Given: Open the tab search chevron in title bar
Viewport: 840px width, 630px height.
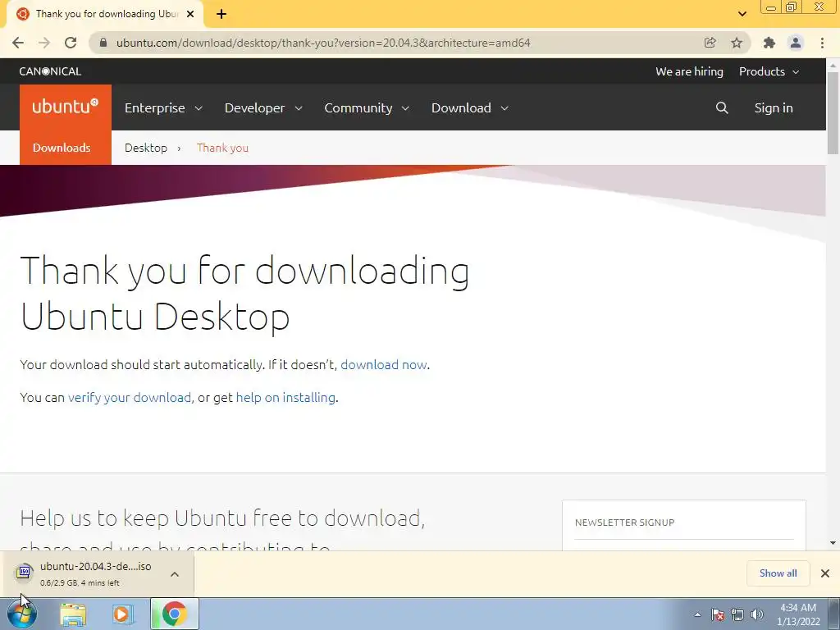Looking at the screenshot, I should [742, 14].
